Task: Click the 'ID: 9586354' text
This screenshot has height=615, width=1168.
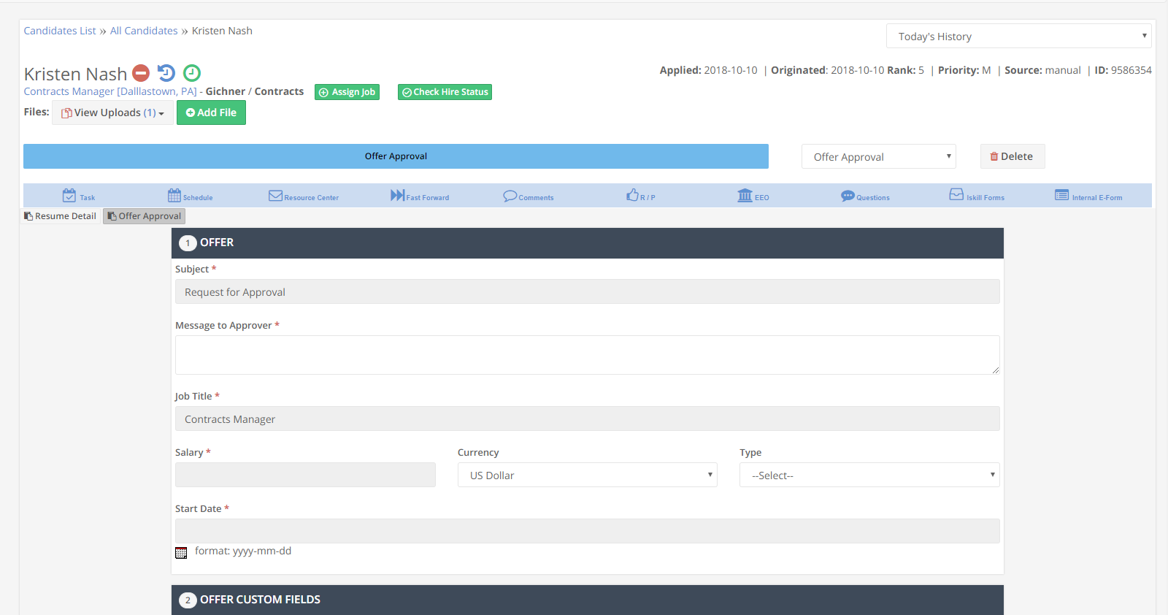Action: point(1123,70)
